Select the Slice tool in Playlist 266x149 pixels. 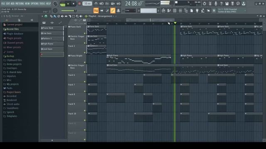point(70,16)
